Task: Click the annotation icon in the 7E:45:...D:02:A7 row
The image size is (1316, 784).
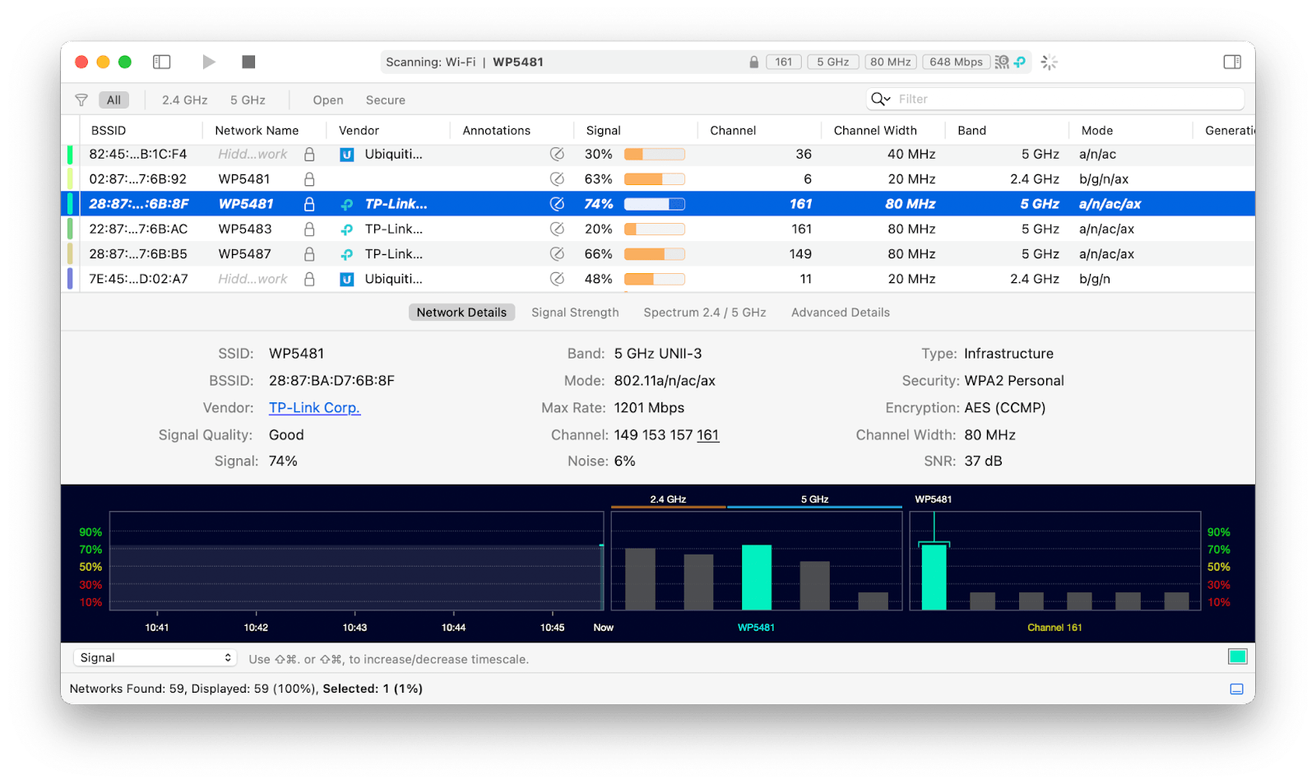Action: pyautogui.click(x=557, y=279)
